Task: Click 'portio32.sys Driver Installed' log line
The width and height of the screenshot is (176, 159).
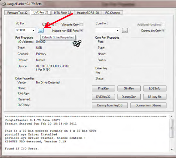Action: (x=31, y=135)
